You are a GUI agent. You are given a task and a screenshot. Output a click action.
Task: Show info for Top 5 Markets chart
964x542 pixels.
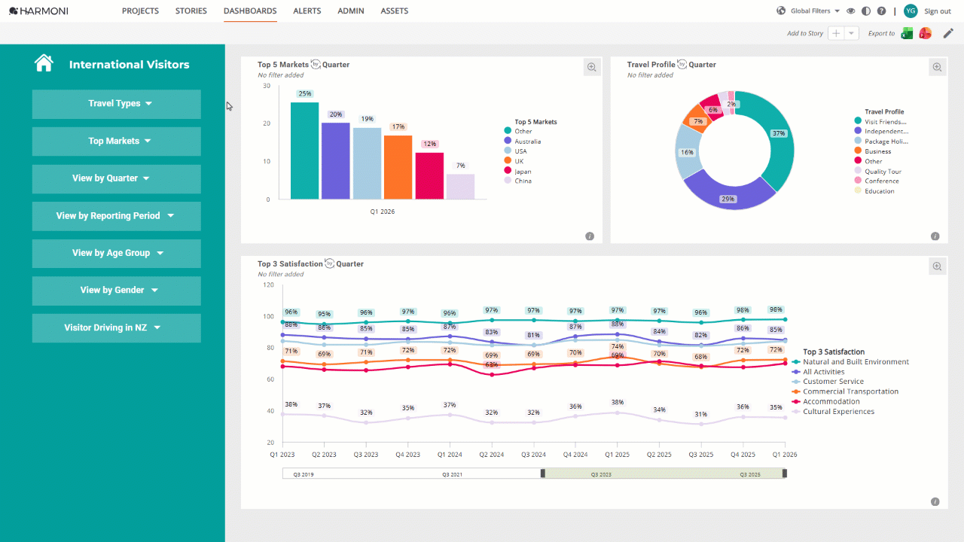pyautogui.click(x=590, y=236)
